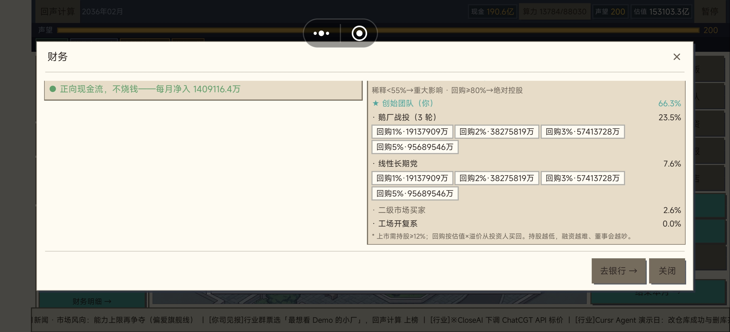
Task: Click 算力 13784/88030 indicator
Action: tap(554, 12)
